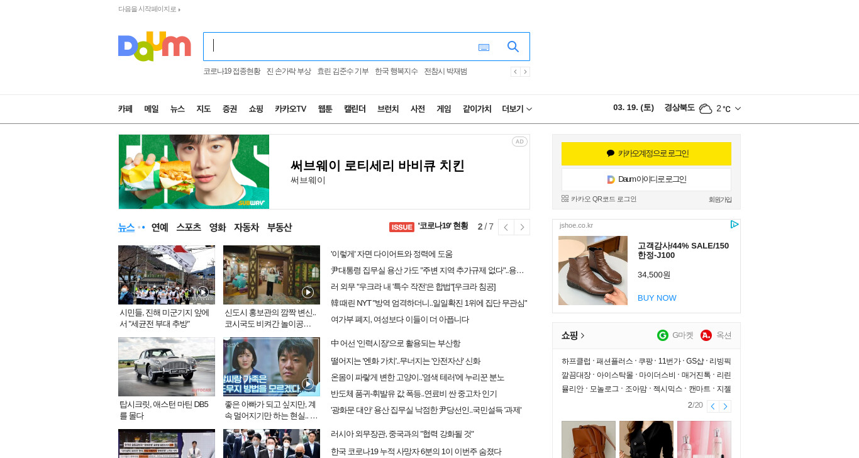Viewport: 859px width, 458px height.
Task: Show previous trending search terms
Action: click(x=515, y=72)
